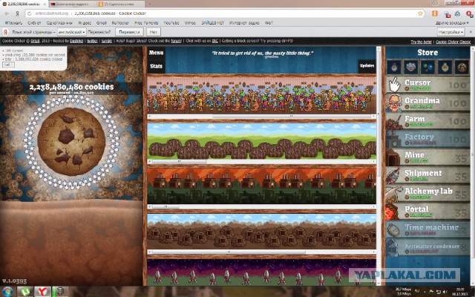Buy a Portal building
The image size is (475, 297).
tap(427, 212)
